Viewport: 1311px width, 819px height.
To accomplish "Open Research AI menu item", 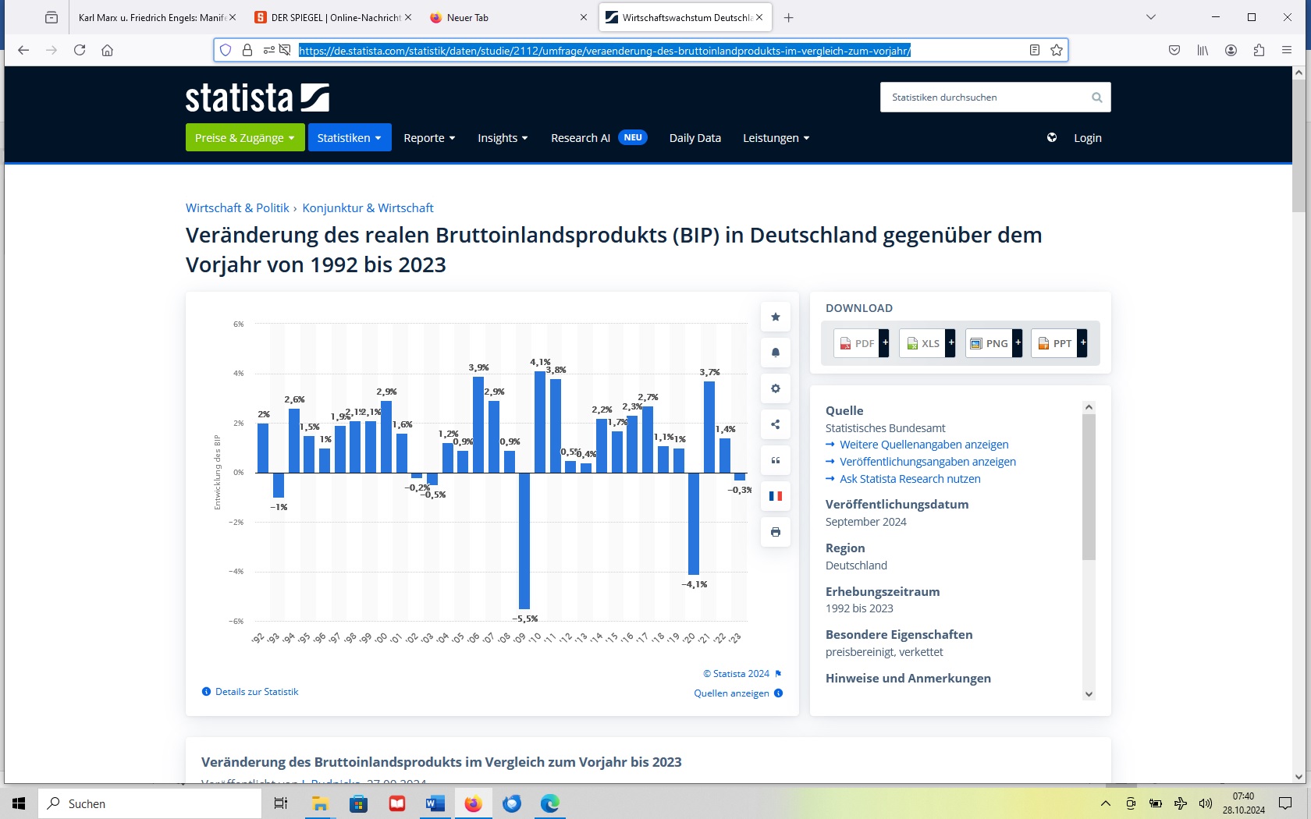I will [x=599, y=138].
